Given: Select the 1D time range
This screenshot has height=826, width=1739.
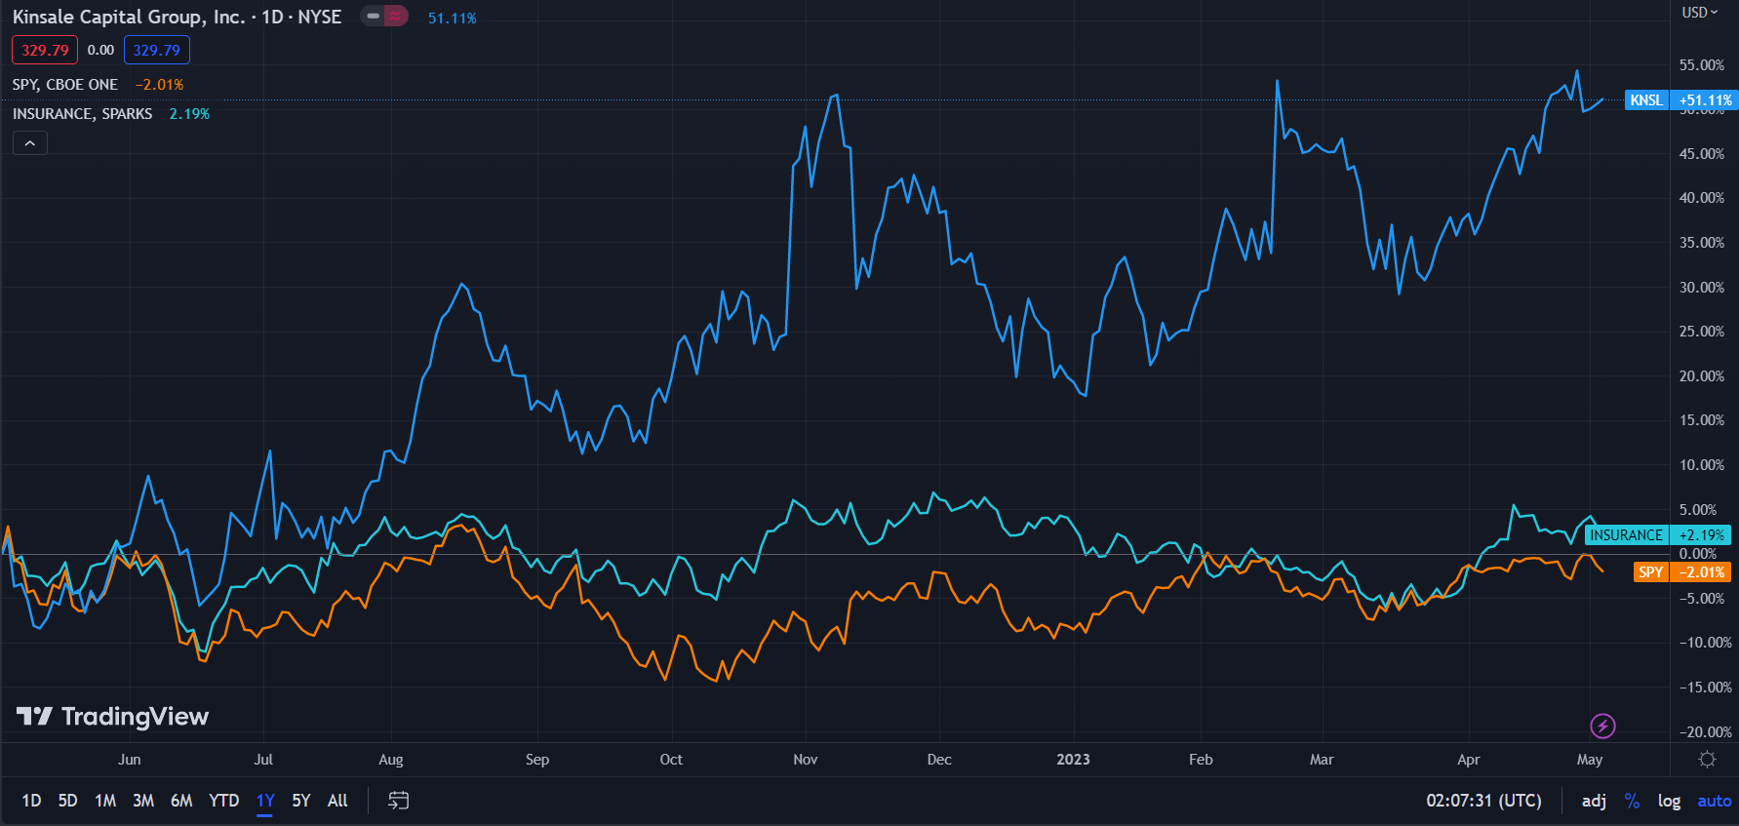Looking at the screenshot, I should pyautogui.click(x=31, y=801).
